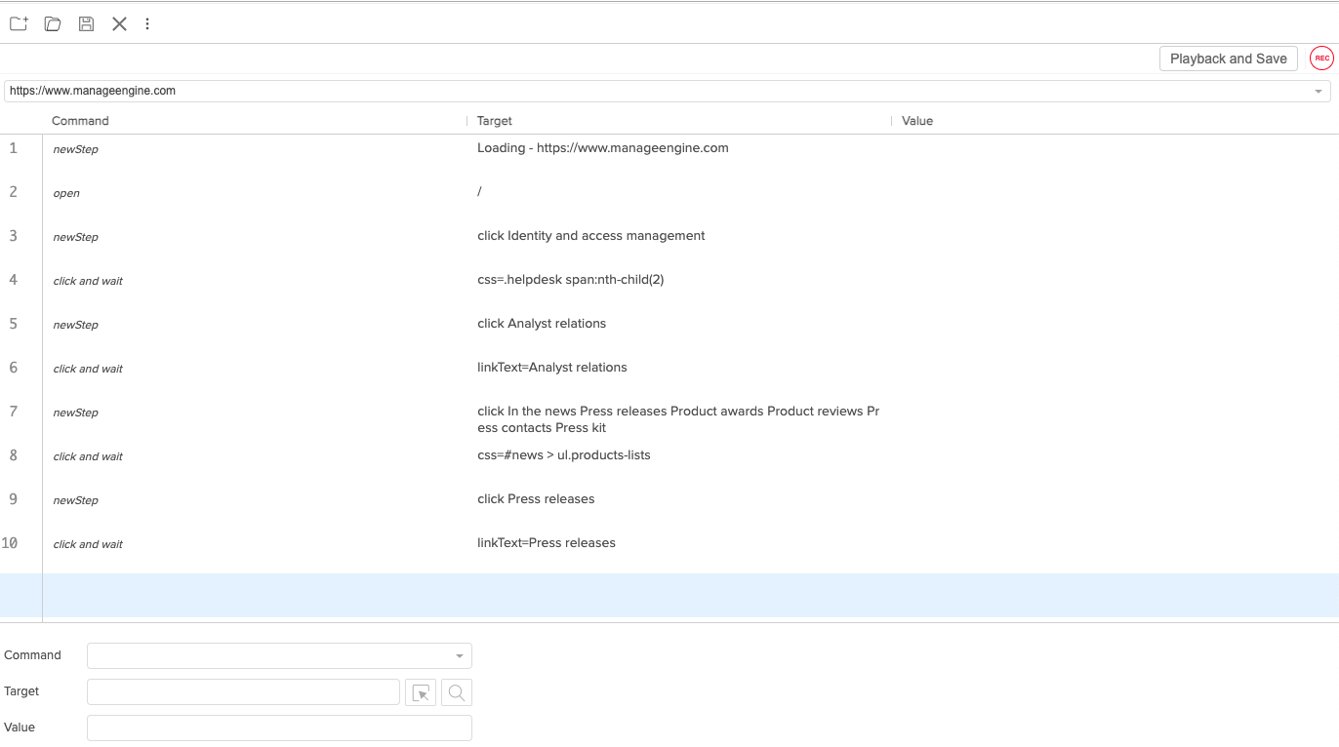Screen dimensions: 1339x747
Task: Click the Playback and Save button
Action: [1229, 59]
